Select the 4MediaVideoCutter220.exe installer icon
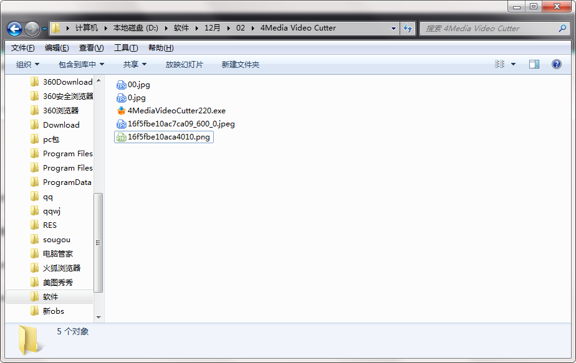This screenshot has height=363, width=576. [121, 111]
